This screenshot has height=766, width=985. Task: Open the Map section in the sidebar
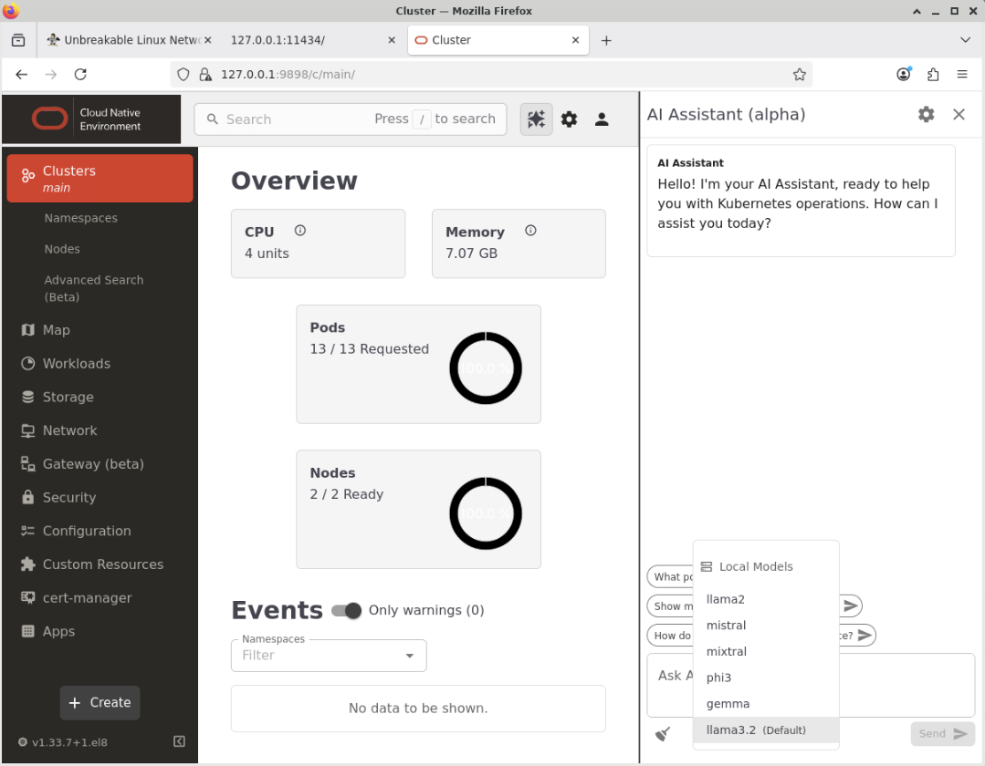click(57, 329)
